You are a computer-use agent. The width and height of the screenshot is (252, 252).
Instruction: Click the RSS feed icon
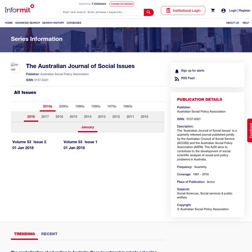coord(177,79)
